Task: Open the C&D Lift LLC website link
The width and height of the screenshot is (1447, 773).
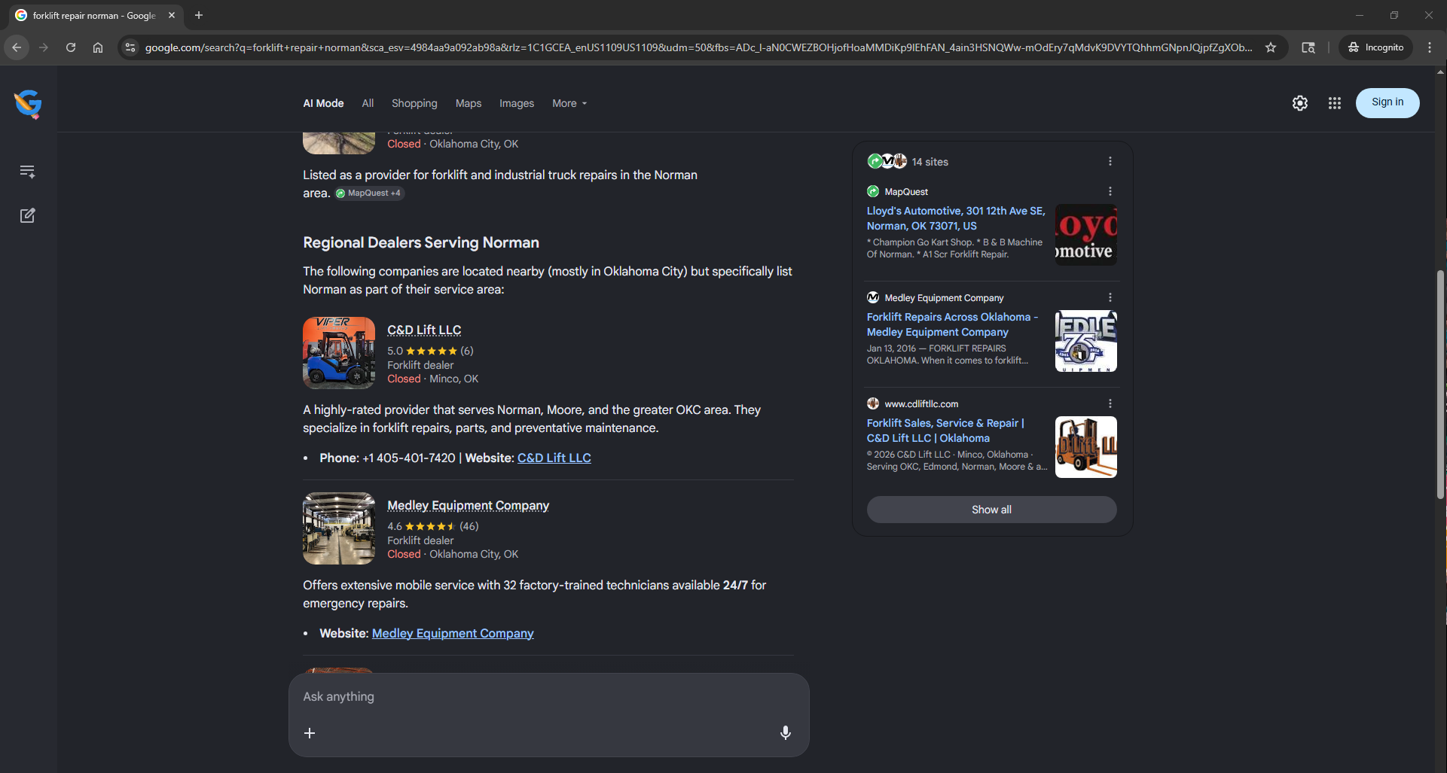Action: [x=554, y=458]
